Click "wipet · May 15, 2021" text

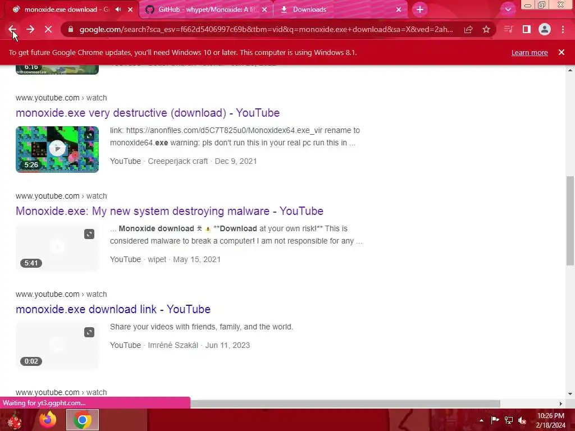tap(184, 259)
